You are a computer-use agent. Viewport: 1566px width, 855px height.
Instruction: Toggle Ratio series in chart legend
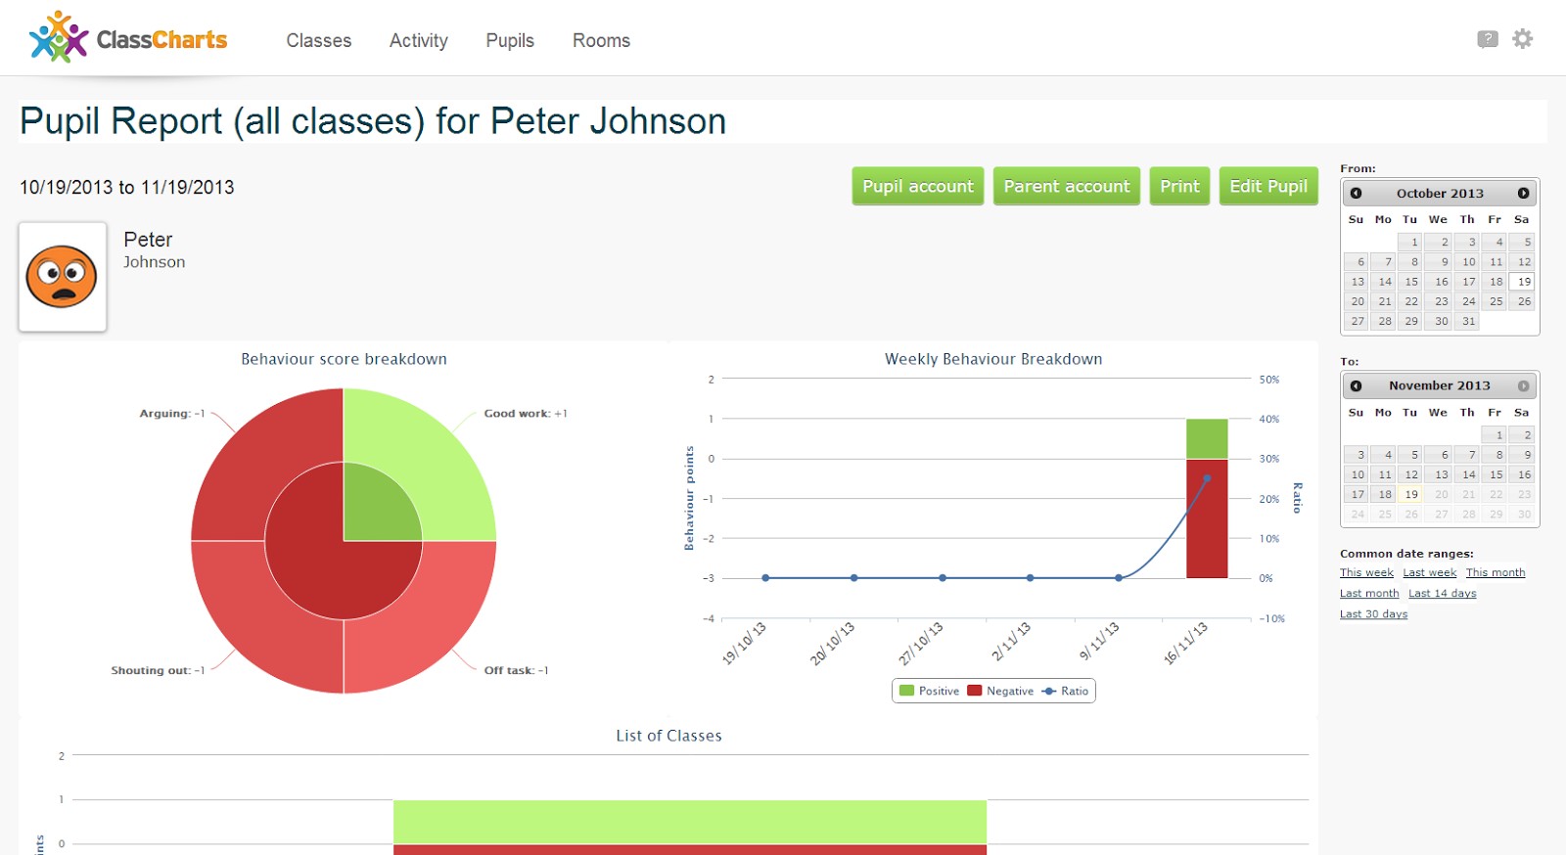(1065, 691)
